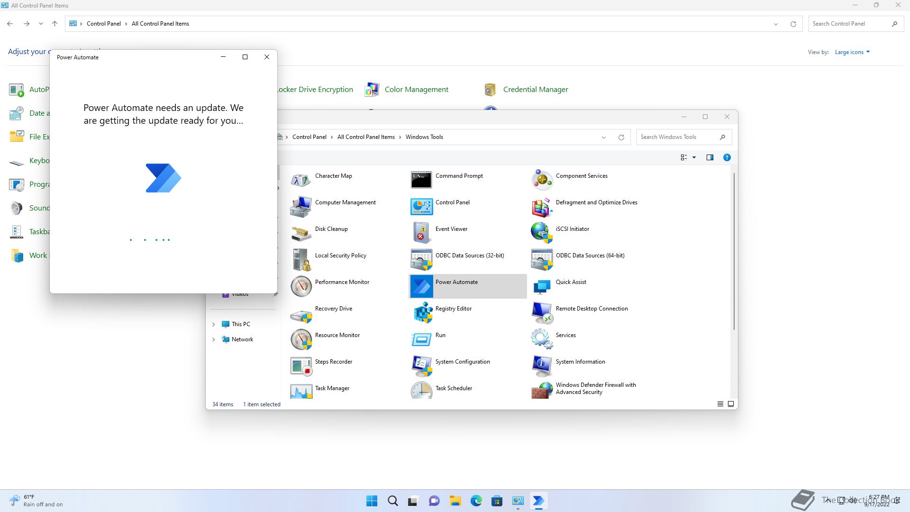Open System Information icon

542,366
